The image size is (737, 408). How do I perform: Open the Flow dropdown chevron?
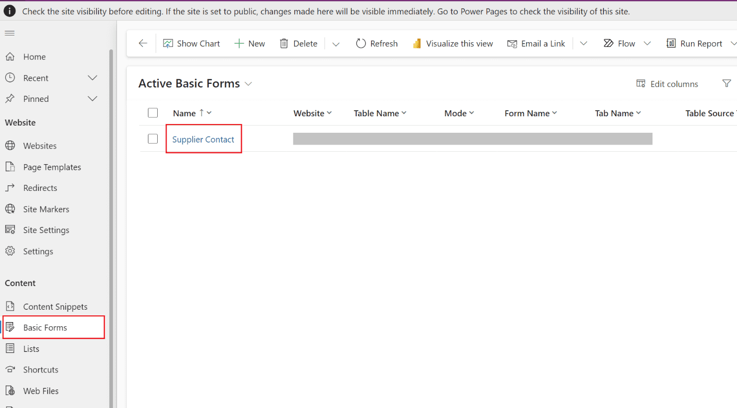click(647, 44)
